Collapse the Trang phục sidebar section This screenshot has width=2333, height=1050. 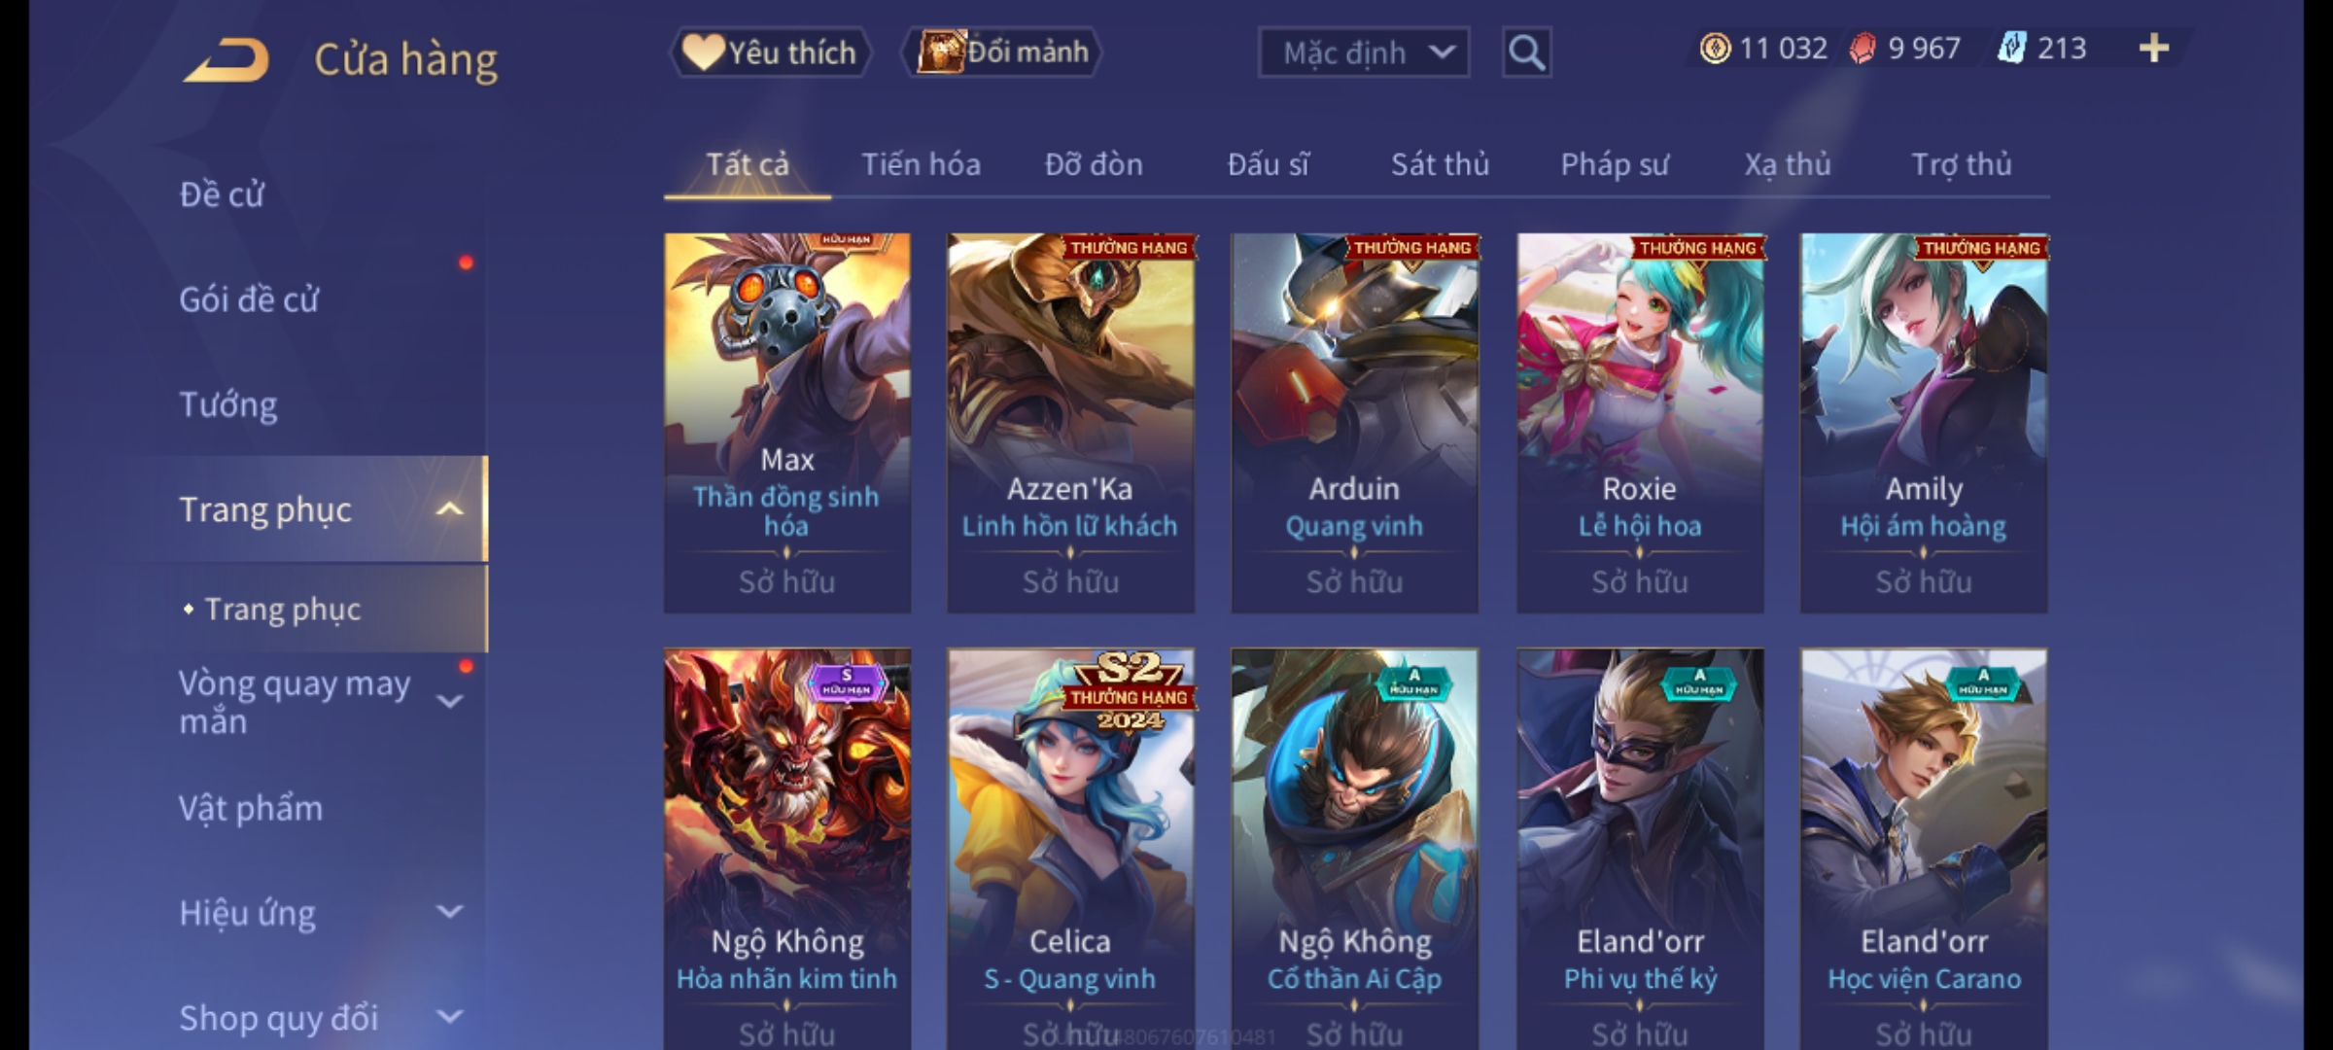[x=449, y=509]
